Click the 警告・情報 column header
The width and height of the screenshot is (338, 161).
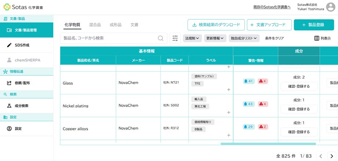(256, 60)
